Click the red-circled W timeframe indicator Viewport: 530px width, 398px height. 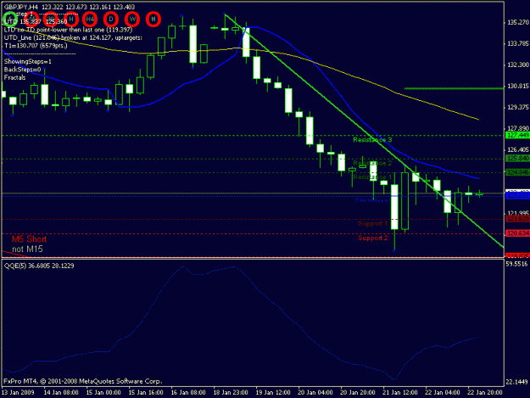pos(132,19)
